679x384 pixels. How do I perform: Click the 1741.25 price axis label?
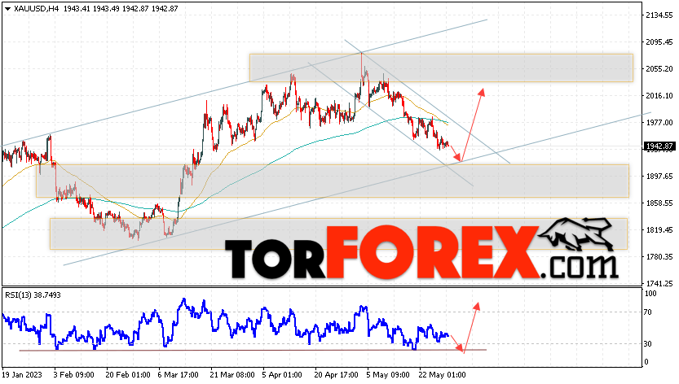[659, 284]
